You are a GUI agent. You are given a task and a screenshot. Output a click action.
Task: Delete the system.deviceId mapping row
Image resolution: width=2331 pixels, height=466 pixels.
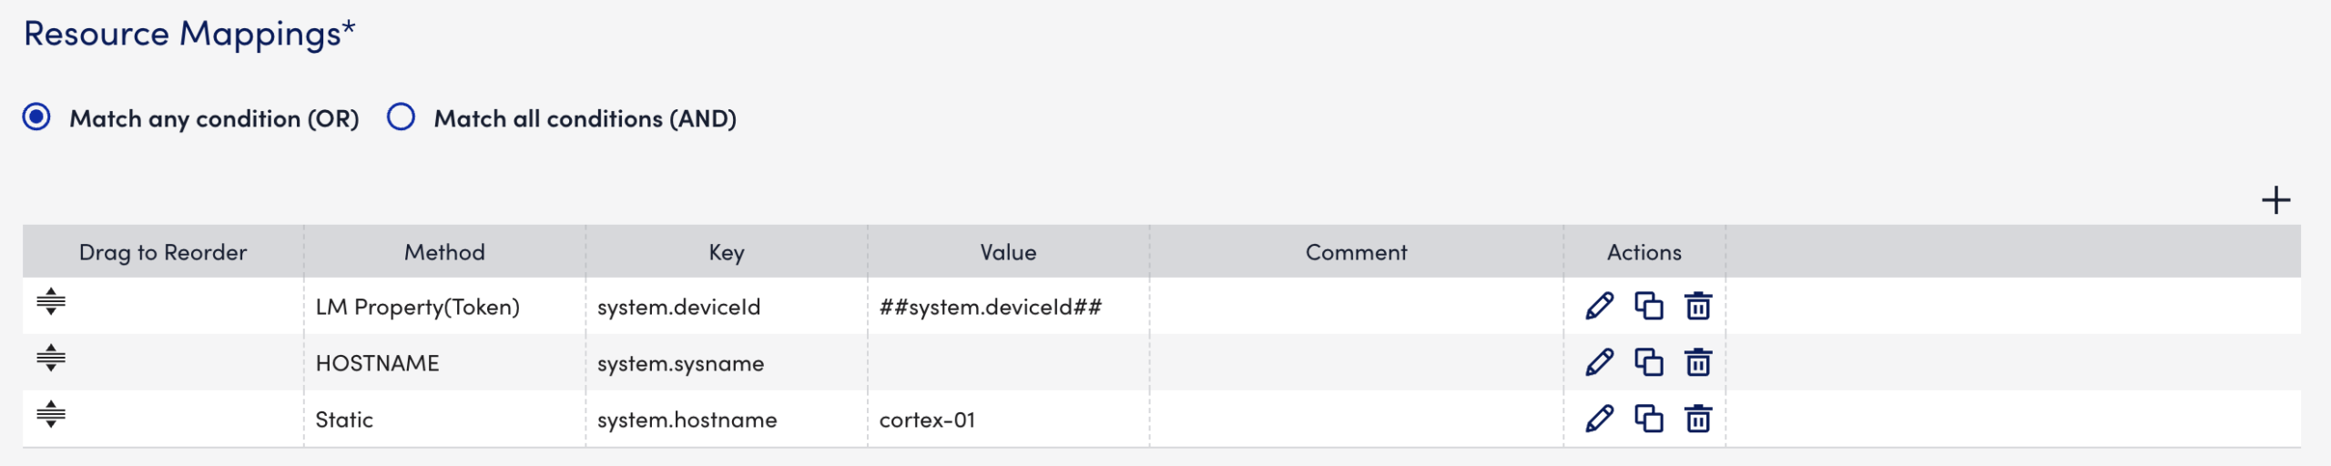click(x=1697, y=307)
